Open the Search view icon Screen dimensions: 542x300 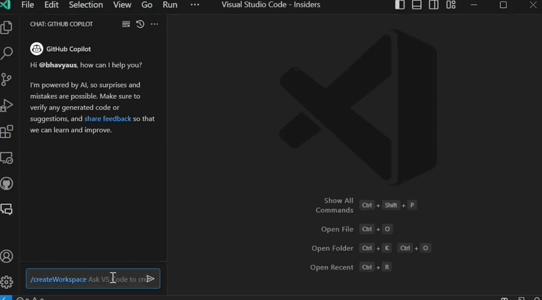(7, 53)
